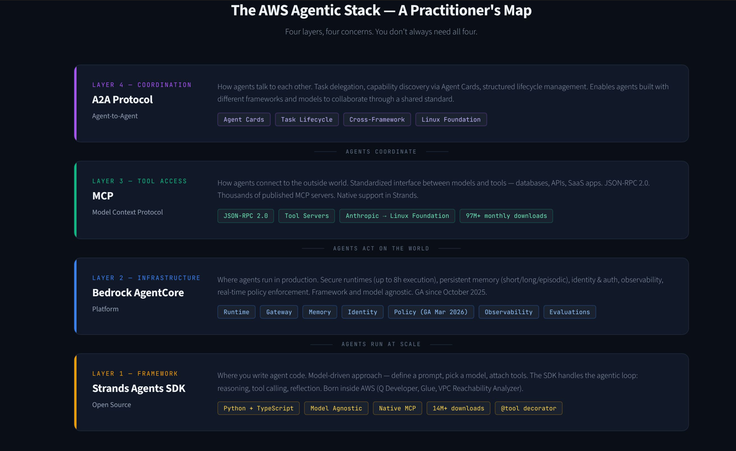Click the Strands description 'Where you write agent code'

427,382
